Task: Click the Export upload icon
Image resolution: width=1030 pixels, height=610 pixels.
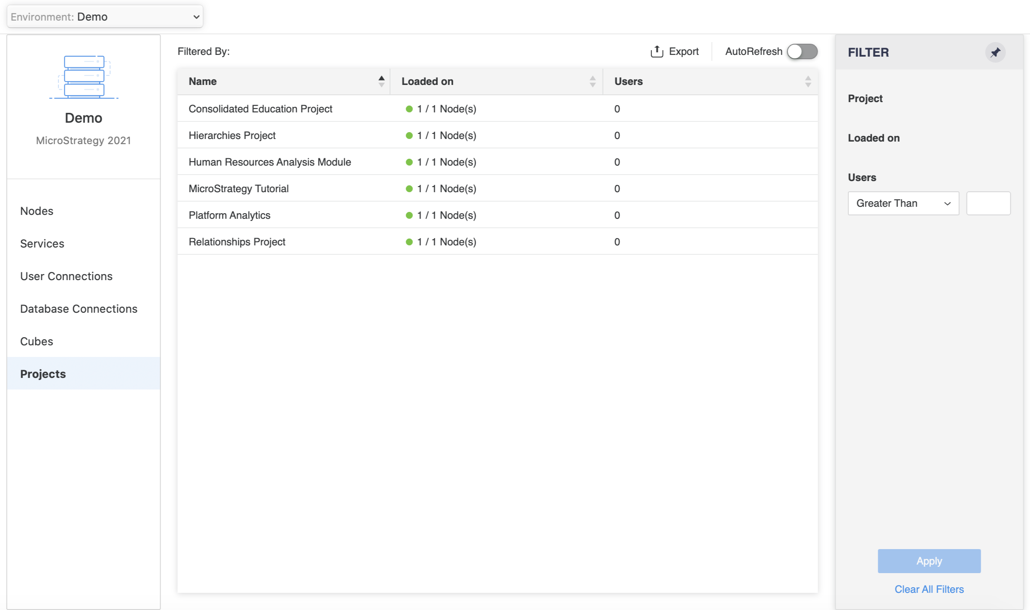Action: pyautogui.click(x=657, y=51)
